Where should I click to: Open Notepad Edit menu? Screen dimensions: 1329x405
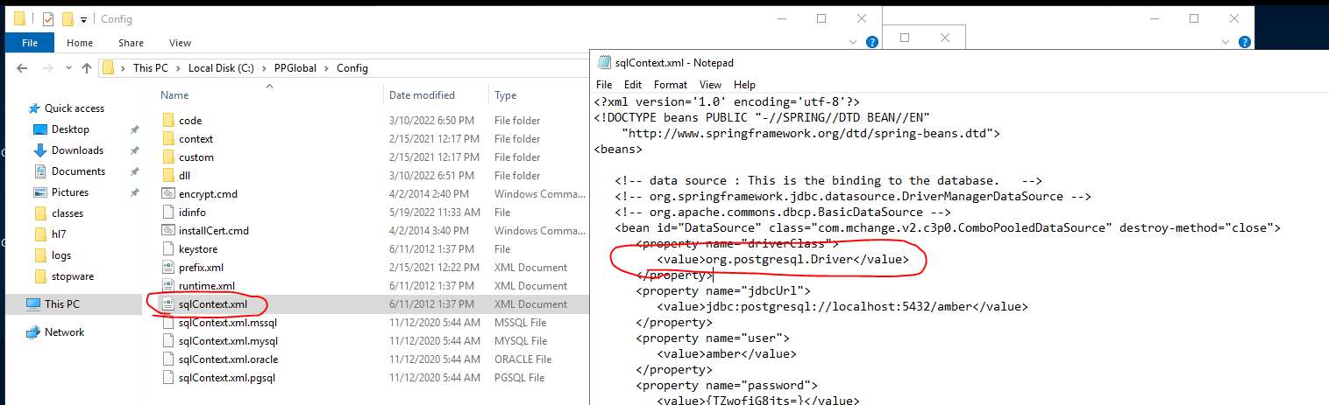(x=633, y=85)
